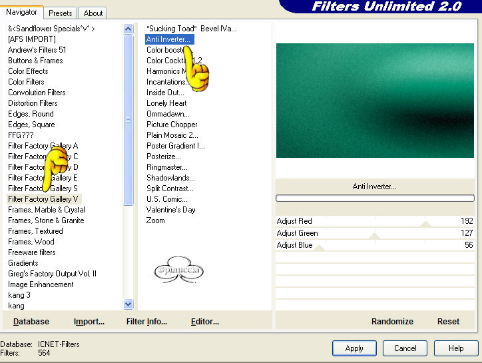Viewport: 482px width, 363px height.
Task: Reset the filter settings
Action: tap(448, 322)
